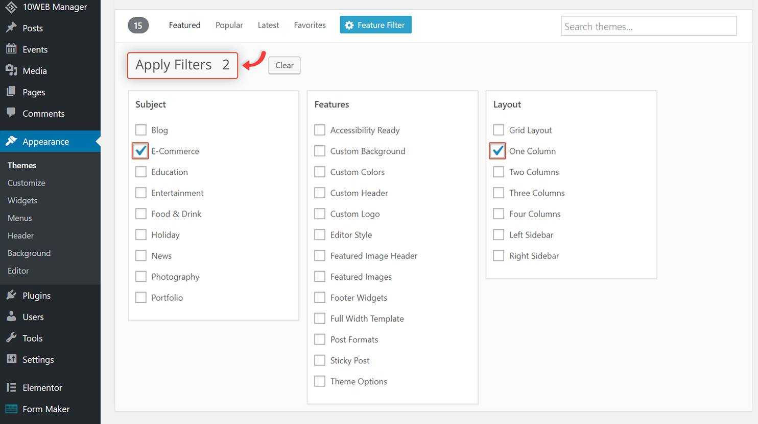Click the Apply Filters button

[x=182, y=65]
